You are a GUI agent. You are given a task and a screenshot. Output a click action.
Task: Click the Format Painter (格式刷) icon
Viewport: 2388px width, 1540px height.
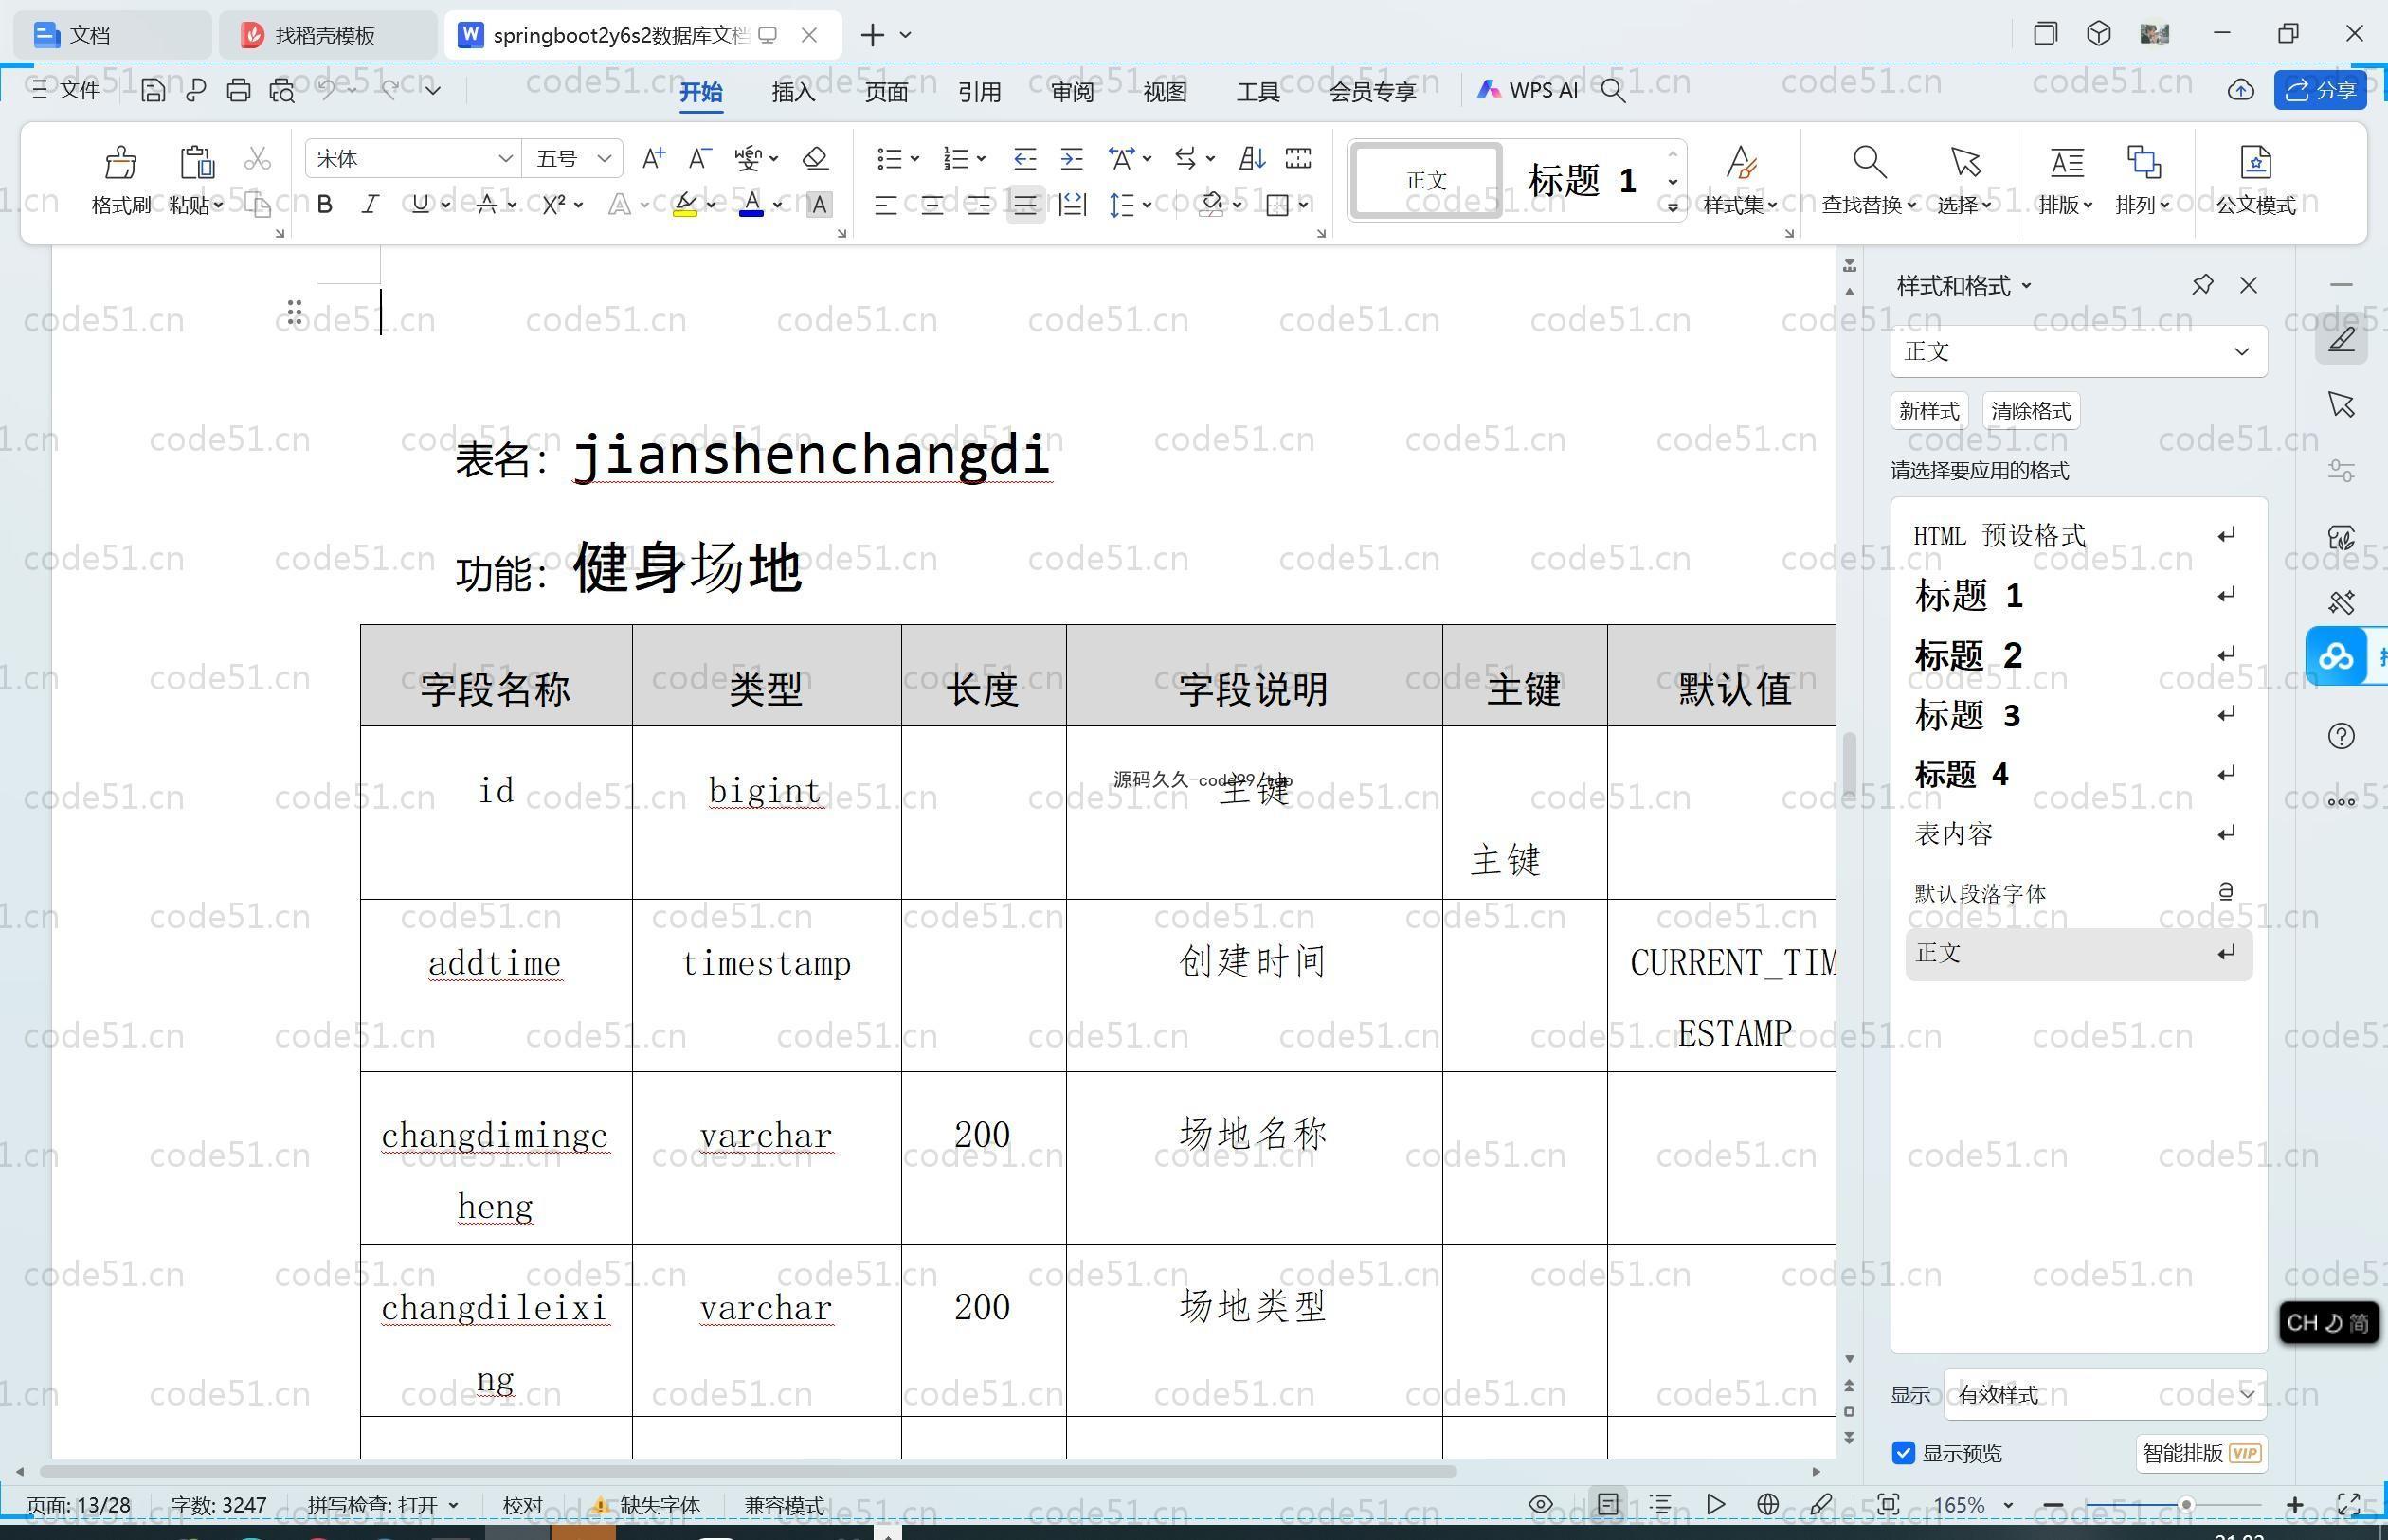click(x=120, y=162)
